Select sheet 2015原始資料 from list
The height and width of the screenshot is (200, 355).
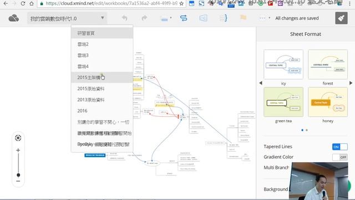point(102,89)
